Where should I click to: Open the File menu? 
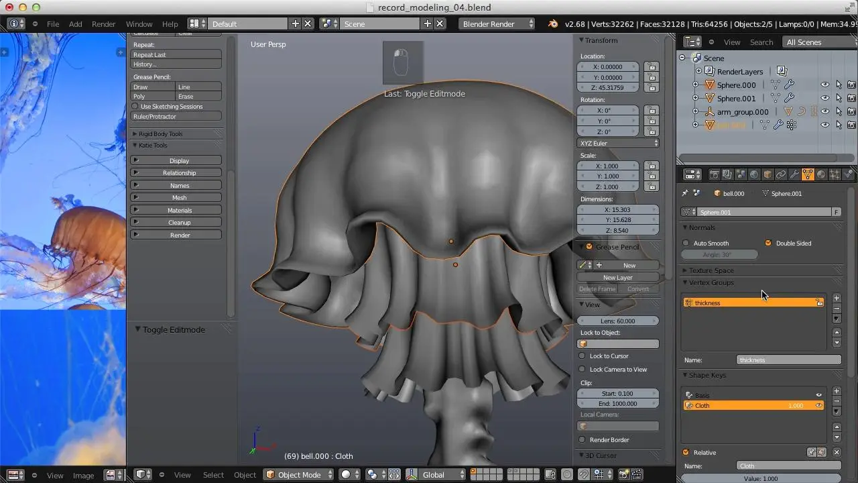[x=53, y=23]
